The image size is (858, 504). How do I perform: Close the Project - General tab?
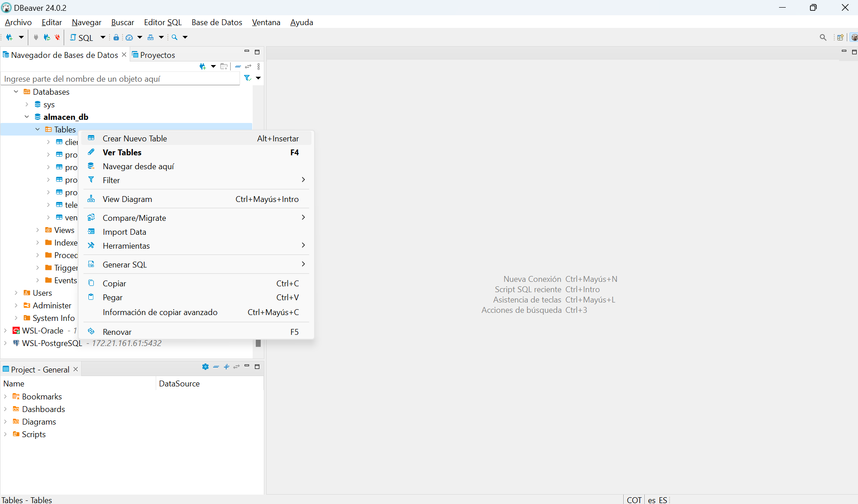76,369
